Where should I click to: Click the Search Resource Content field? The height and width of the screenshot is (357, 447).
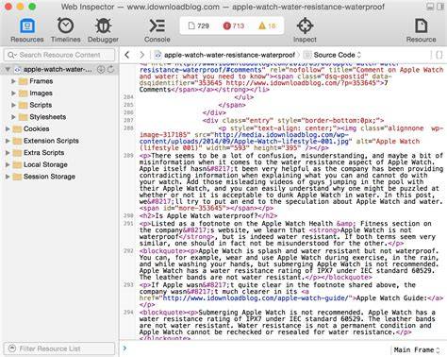tap(59, 55)
